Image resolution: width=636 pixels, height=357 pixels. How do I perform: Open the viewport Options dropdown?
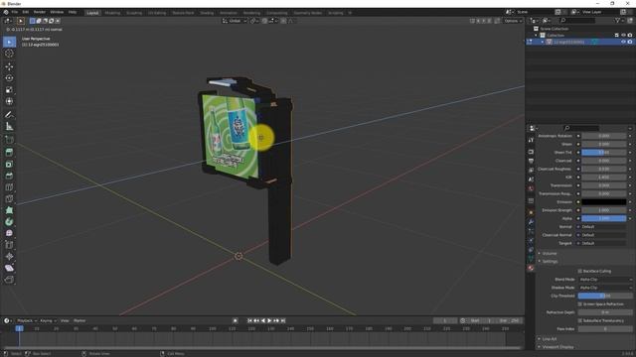pos(513,21)
